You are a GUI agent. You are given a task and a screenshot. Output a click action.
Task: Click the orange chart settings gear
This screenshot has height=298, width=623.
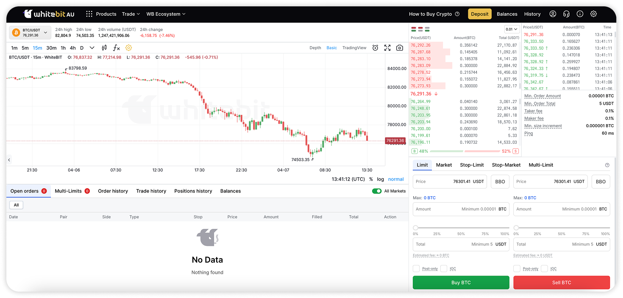[129, 48]
